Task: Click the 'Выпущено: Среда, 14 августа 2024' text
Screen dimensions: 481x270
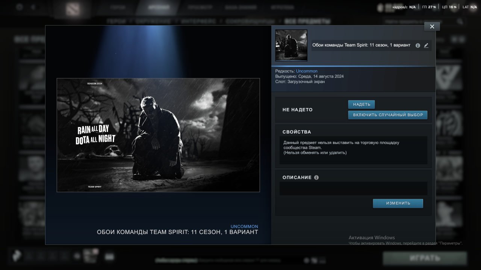Action: click(x=309, y=76)
